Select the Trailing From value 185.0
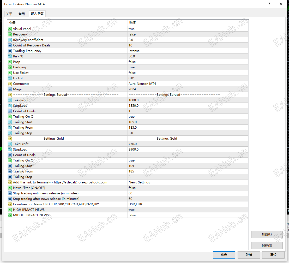 188,128
